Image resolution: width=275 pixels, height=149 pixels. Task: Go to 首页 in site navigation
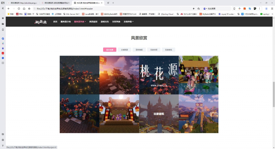tap(55, 21)
